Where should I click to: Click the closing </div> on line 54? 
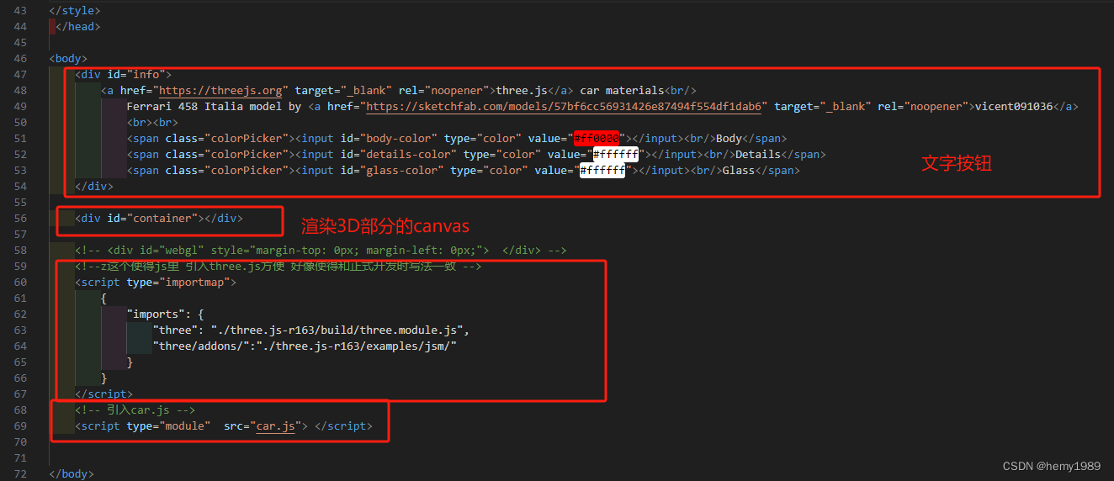click(94, 186)
